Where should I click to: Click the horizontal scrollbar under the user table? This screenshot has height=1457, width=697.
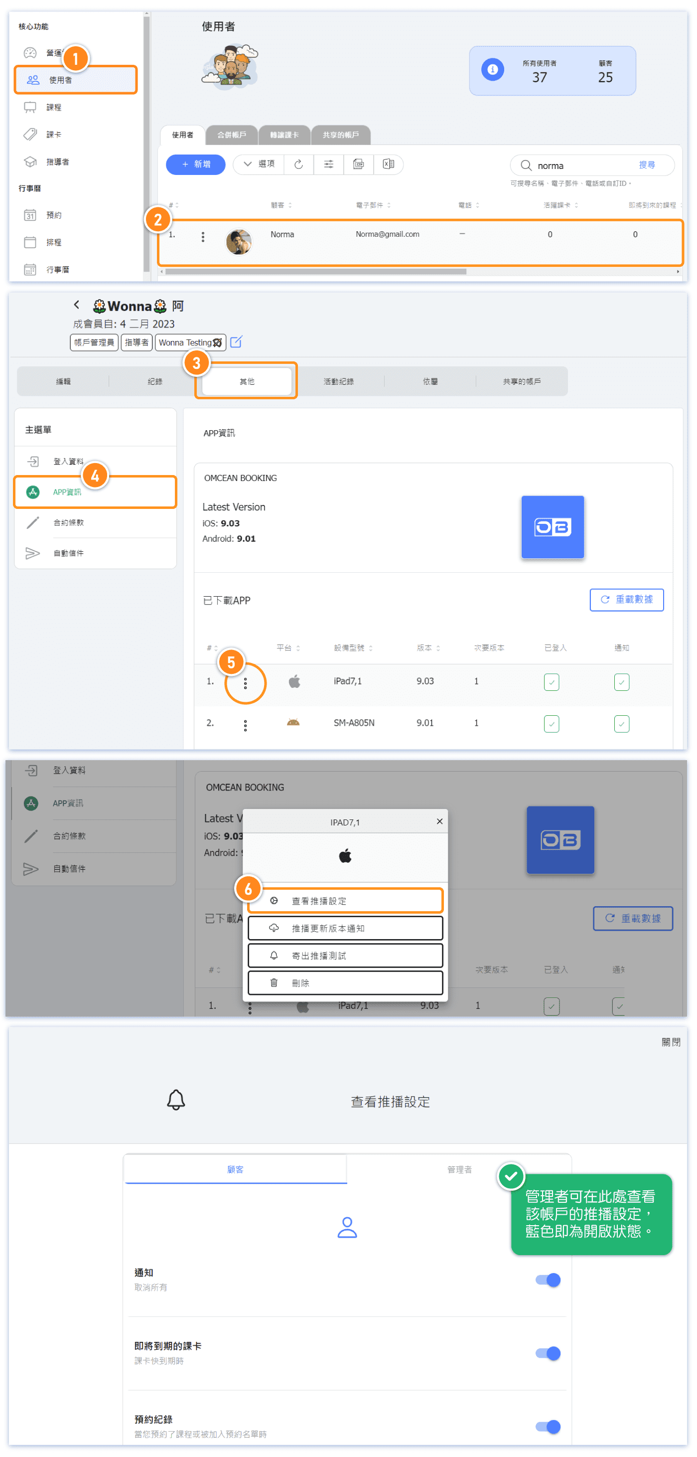click(x=315, y=272)
